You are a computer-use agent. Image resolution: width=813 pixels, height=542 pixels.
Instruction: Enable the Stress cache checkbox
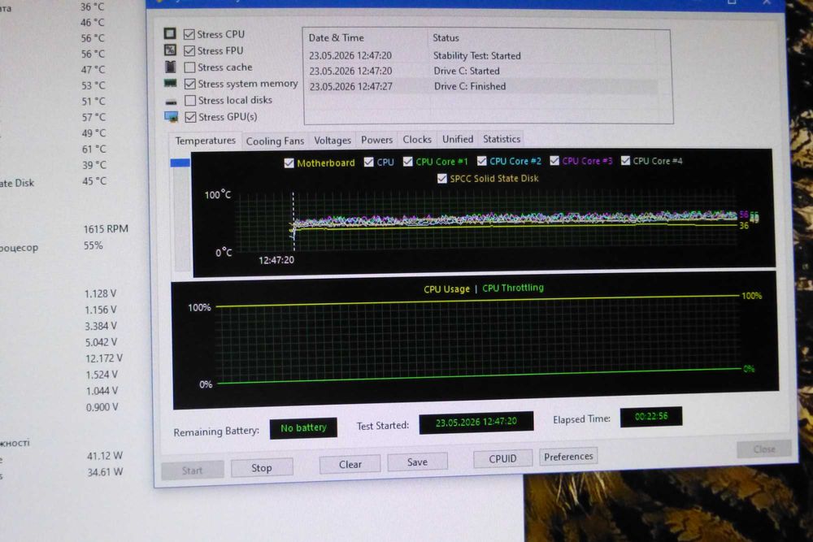(x=189, y=67)
